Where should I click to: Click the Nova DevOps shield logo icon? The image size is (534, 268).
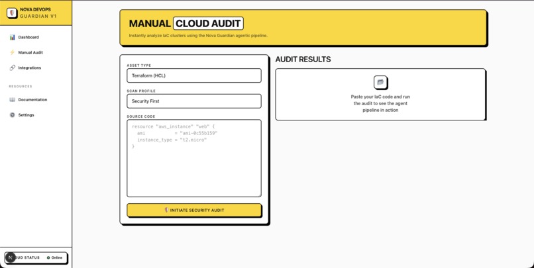click(12, 13)
